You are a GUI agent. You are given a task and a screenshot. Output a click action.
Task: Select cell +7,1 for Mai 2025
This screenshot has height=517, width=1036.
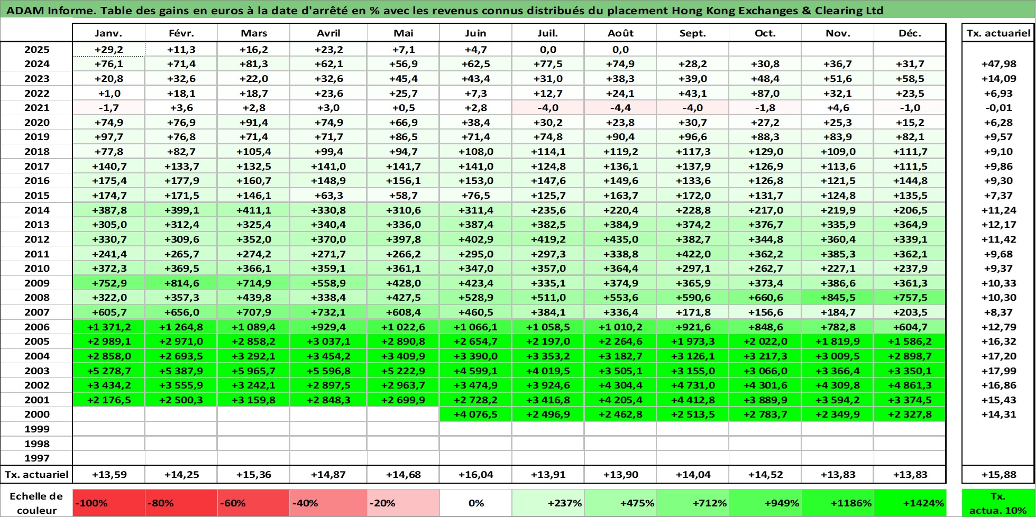coord(403,50)
